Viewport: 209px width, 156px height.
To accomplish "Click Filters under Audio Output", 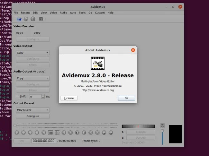I will pos(33,91).
